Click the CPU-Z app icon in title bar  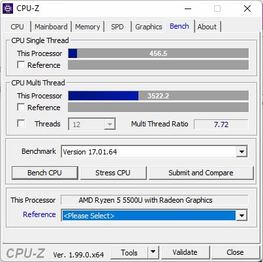8,8
